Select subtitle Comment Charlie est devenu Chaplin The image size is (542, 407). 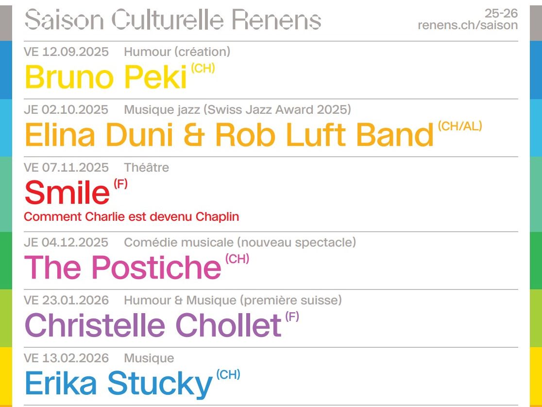point(131,217)
